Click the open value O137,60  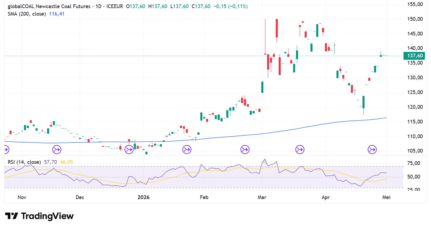[136, 6]
